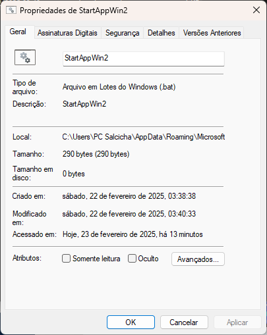267x335 pixels.
Task: Confirm with the OK button
Action: tap(131, 322)
